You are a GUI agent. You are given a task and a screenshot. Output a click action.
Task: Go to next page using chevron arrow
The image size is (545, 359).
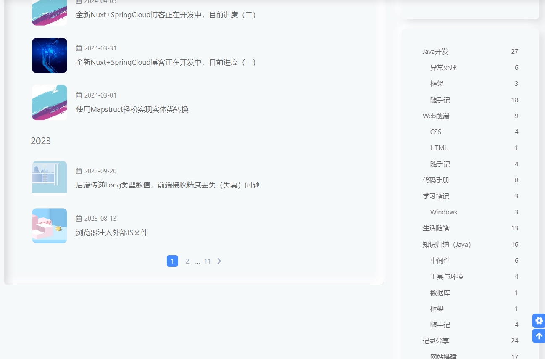coord(219,261)
